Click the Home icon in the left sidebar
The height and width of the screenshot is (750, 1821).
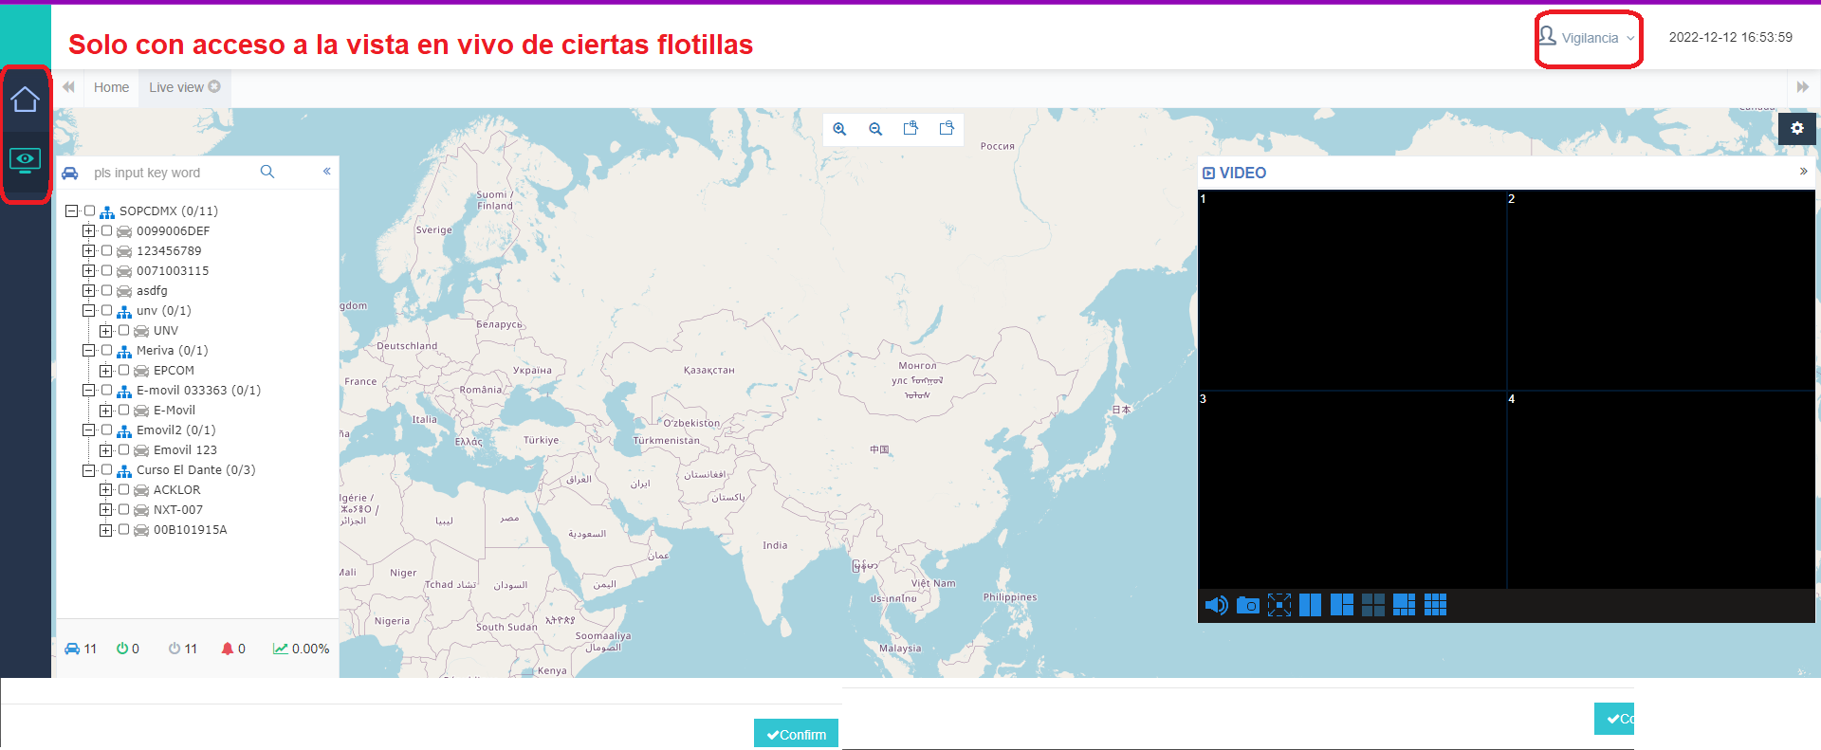pyautogui.click(x=26, y=100)
